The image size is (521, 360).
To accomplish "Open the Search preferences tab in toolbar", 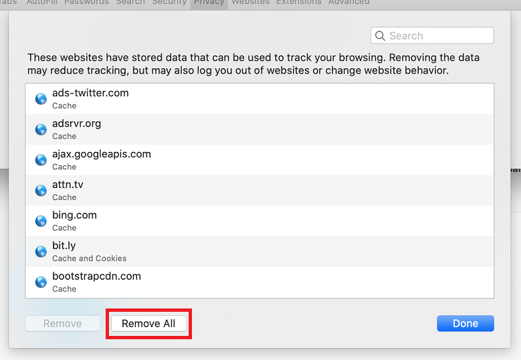I will click(x=130, y=3).
